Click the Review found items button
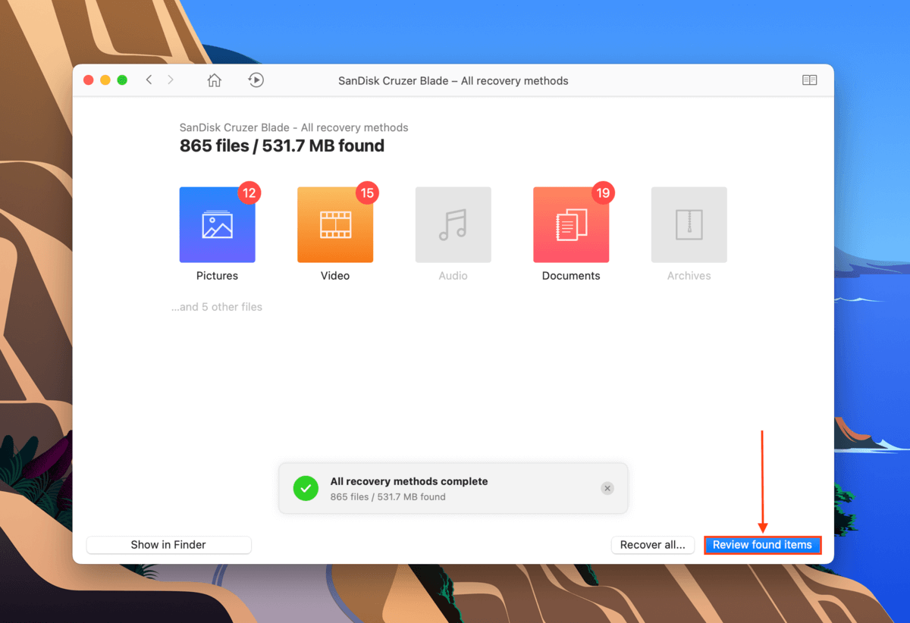The width and height of the screenshot is (910, 623). [x=762, y=545]
